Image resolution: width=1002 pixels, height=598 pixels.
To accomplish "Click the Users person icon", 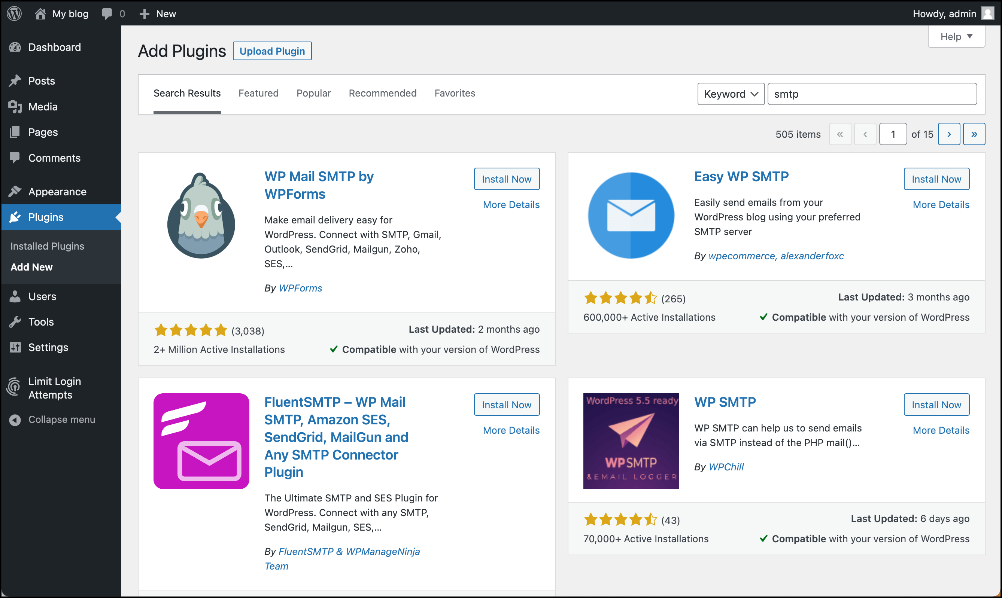I will tap(15, 296).
